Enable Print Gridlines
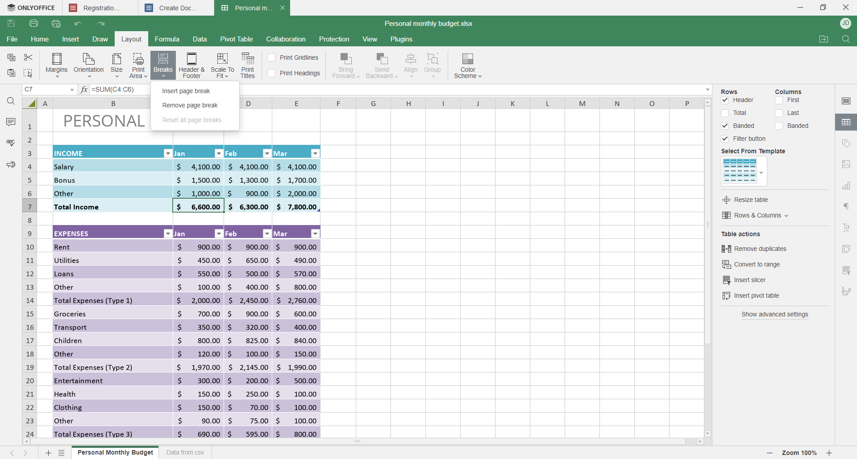The width and height of the screenshot is (857, 459). (271, 57)
